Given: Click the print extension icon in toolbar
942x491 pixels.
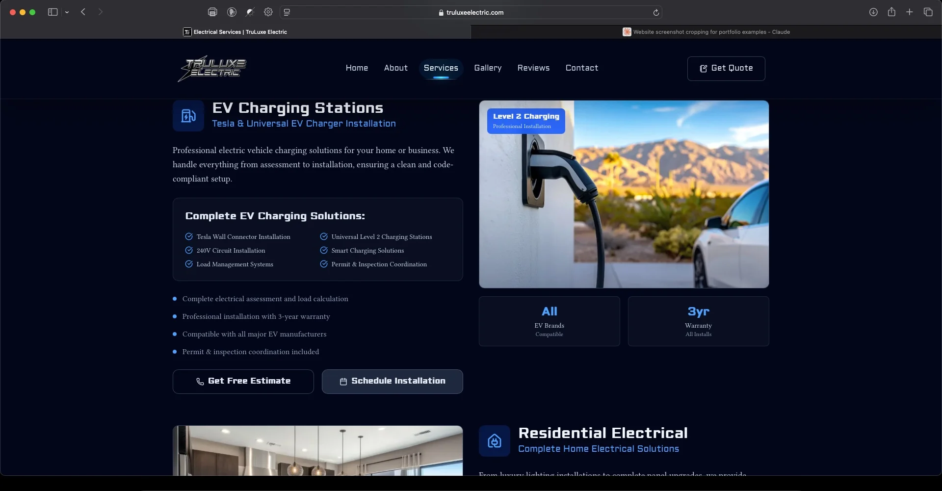Looking at the screenshot, I should [x=212, y=12].
